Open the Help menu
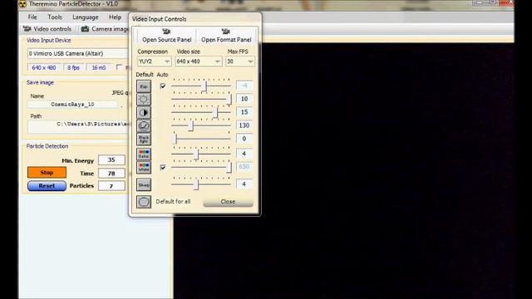 (115, 17)
